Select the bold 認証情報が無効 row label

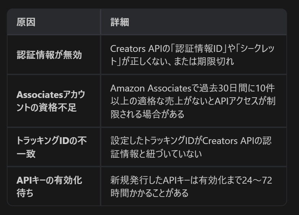coord(49,55)
